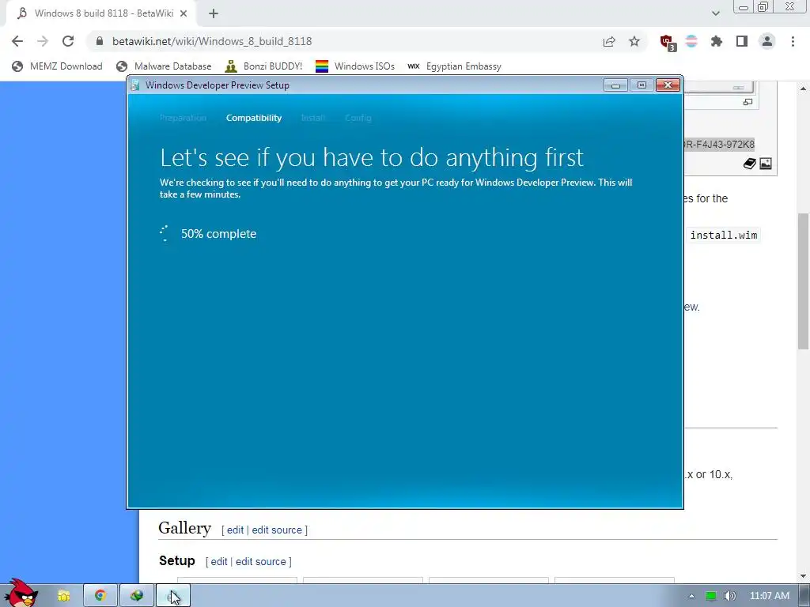Maximize the Windows Developer Preview Setup window

[642, 85]
